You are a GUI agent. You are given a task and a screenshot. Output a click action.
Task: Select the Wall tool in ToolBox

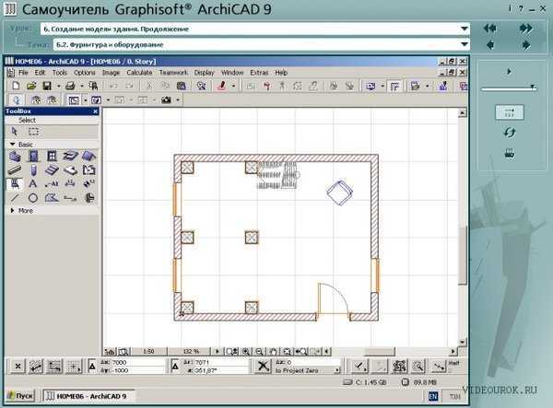pos(15,156)
